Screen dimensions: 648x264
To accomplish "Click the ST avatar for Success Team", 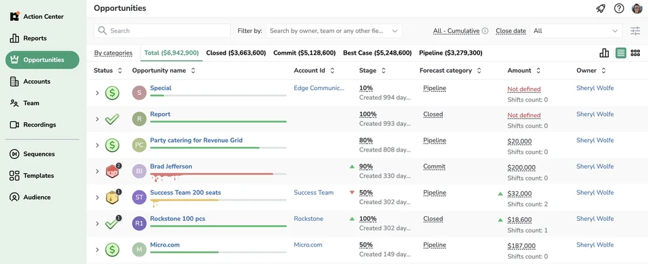I will [x=139, y=197].
